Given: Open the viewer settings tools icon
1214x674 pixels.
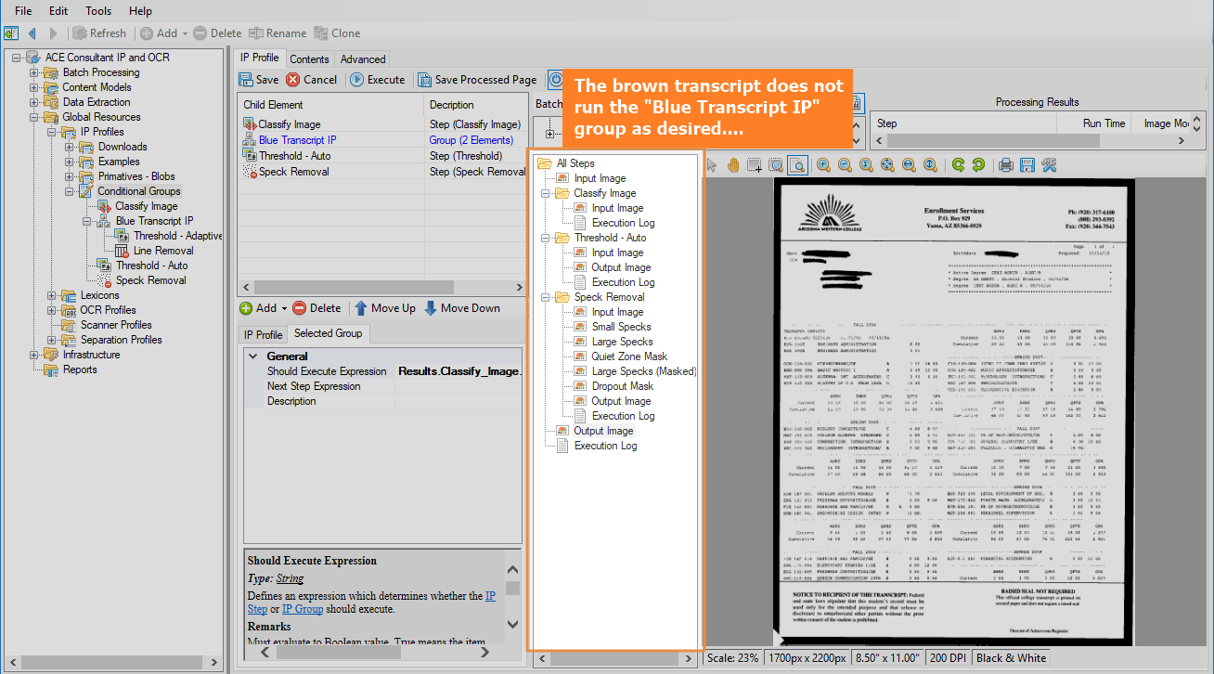Looking at the screenshot, I should (1049, 165).
